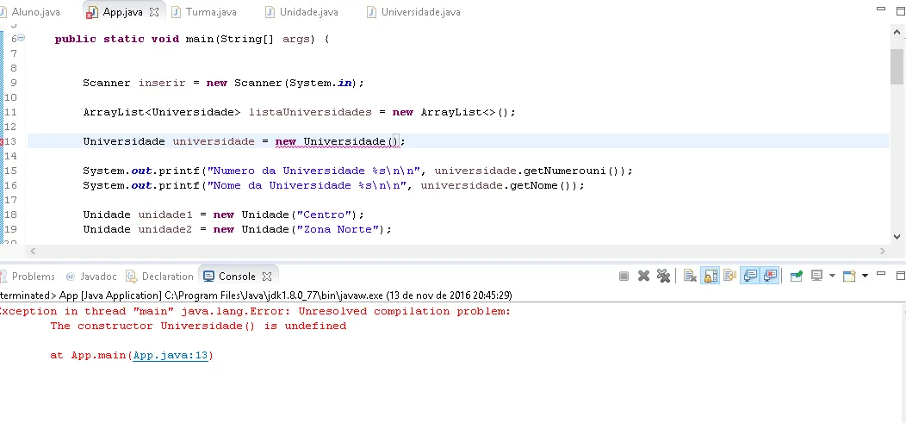Click the terminated App launch description line

pos(256,295)
